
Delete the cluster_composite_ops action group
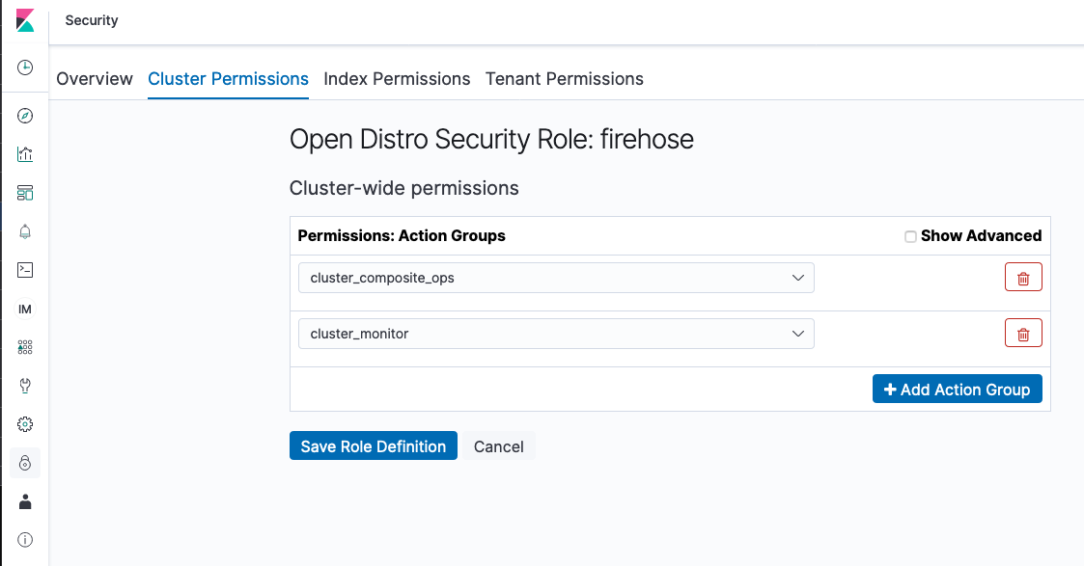(1023, 278)
